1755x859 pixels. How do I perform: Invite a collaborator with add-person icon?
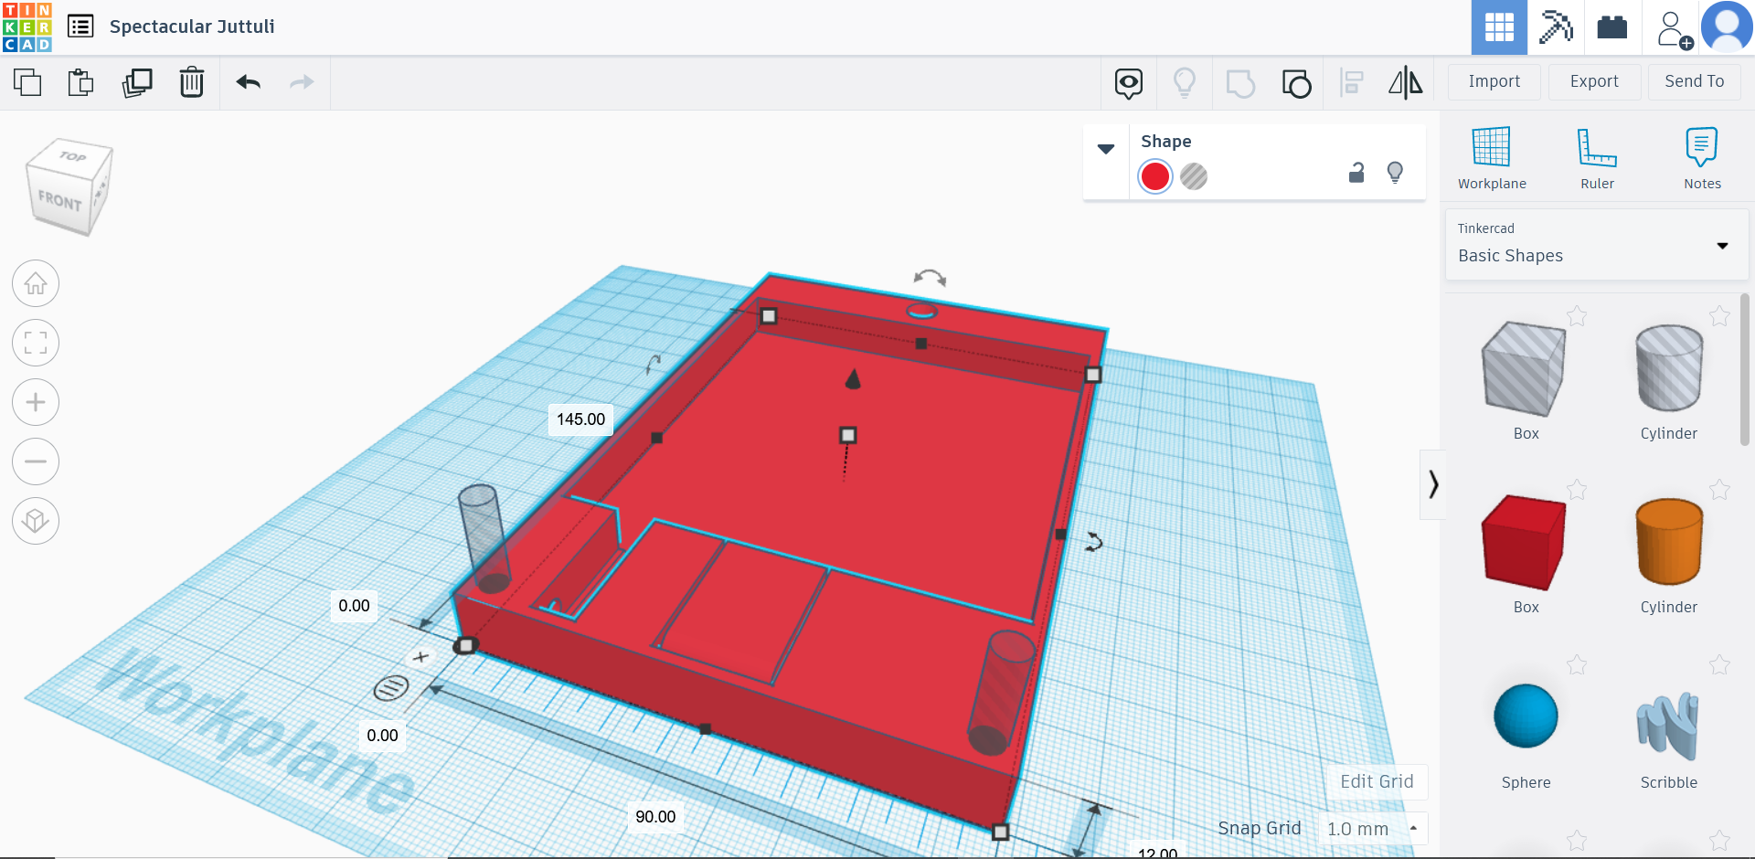click(1674, 29)
